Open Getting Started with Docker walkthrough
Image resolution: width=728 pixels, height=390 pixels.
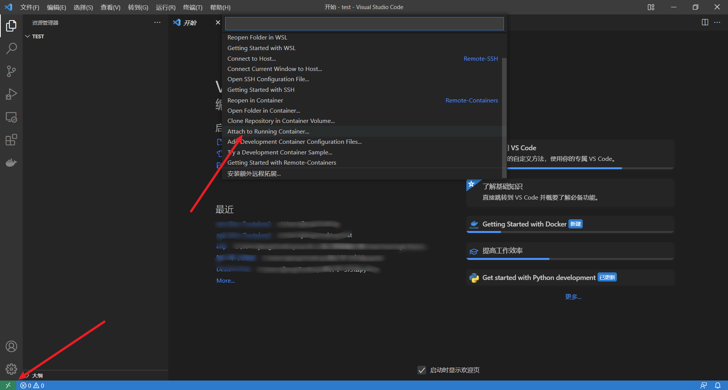[570, 224]
